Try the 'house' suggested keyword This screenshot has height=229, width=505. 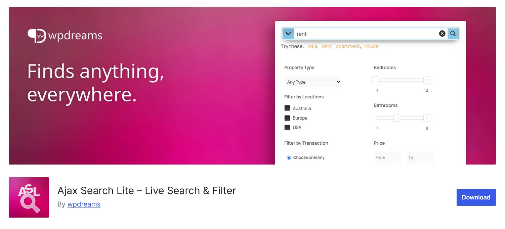click(x=371, y=46)
